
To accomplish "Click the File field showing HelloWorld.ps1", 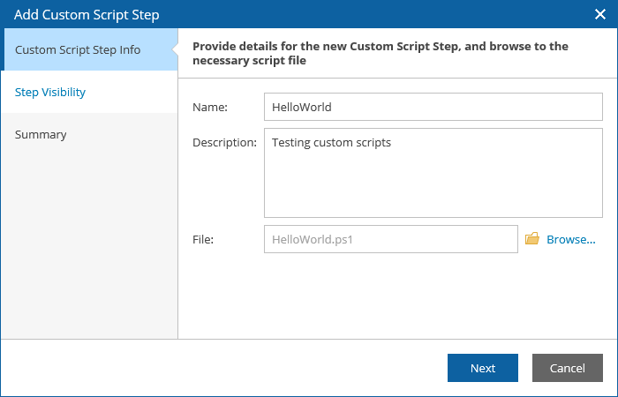I will click(x=390, y=239).
